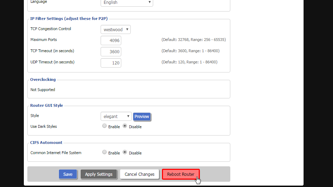Expand the TCP Congestion Control dropdown
Viewport: 333px width, 187px height.
coord(115,29)
